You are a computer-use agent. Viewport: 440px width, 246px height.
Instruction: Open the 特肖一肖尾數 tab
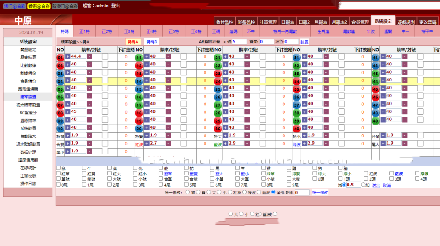(285, 31)
